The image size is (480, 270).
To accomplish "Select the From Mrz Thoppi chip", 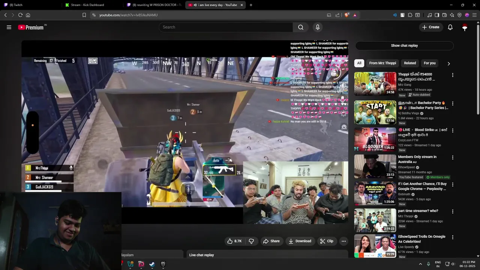I will (x=382, y=63).
